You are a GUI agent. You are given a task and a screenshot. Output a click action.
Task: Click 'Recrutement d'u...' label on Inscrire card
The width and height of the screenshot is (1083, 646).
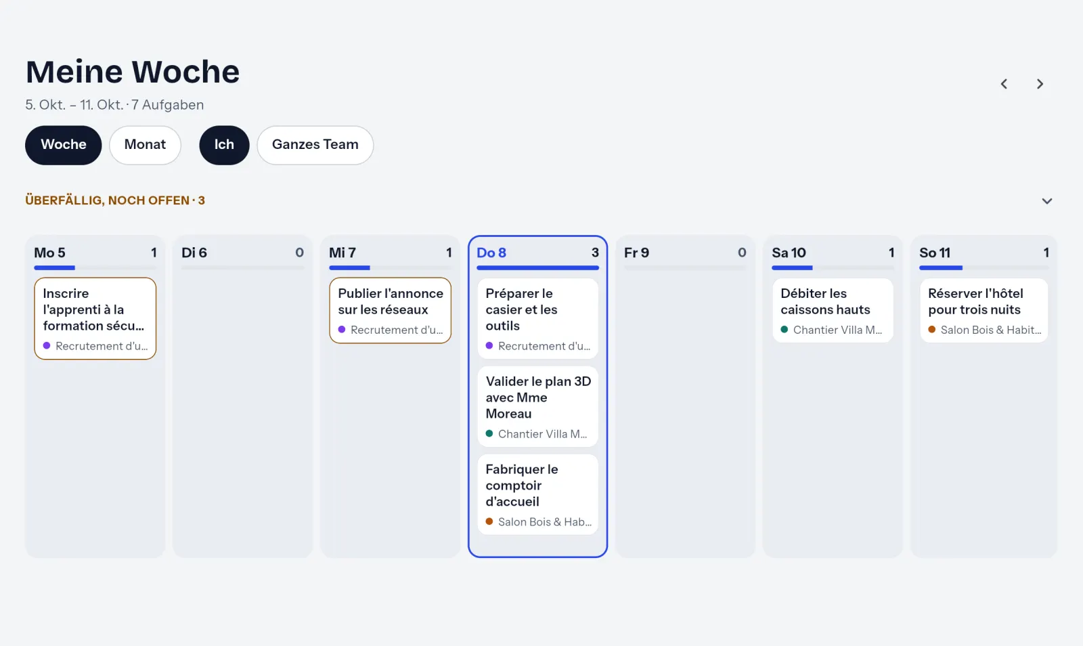(x=102, y=346)
